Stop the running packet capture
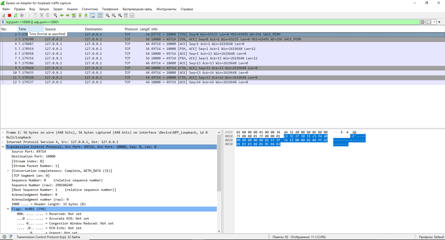Viewport: 445px width, 240px height. tap(9, 15)
